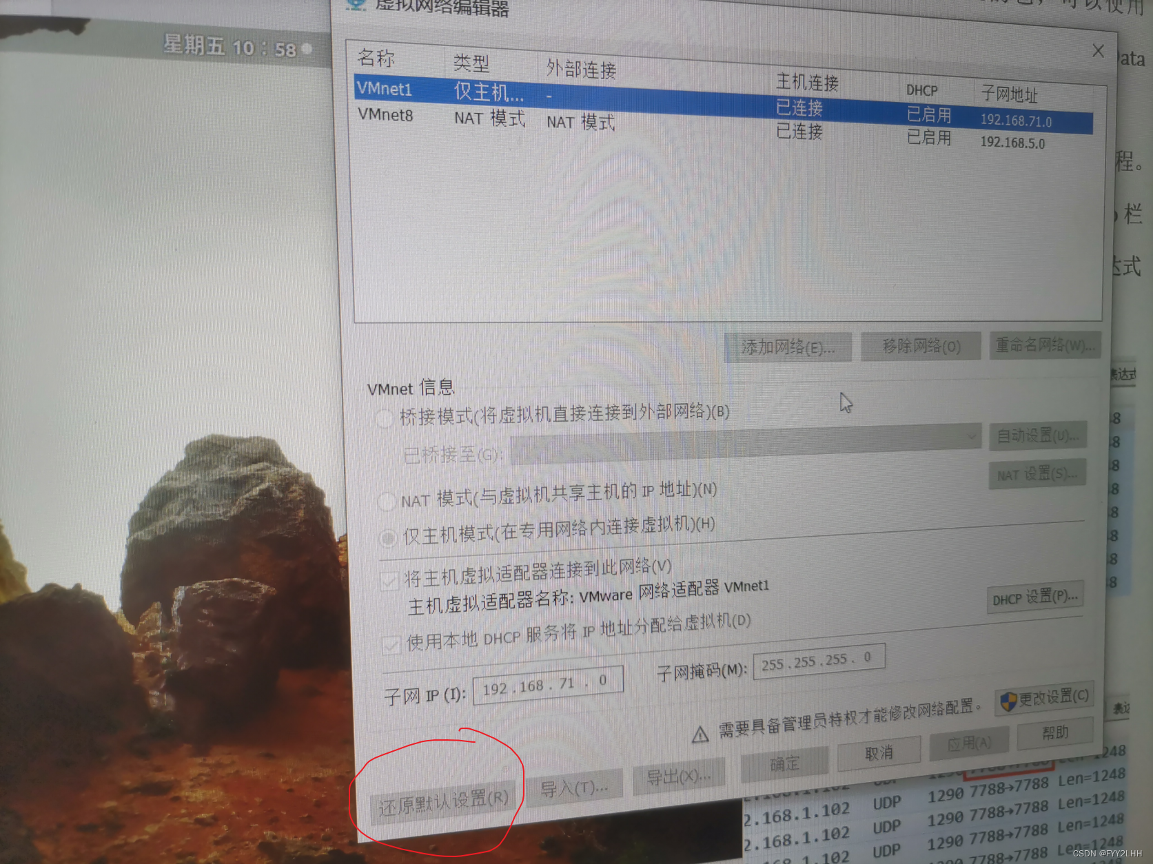Click the 名称 column header
The width and height of the screenshot is (1153, 864).
376,59
